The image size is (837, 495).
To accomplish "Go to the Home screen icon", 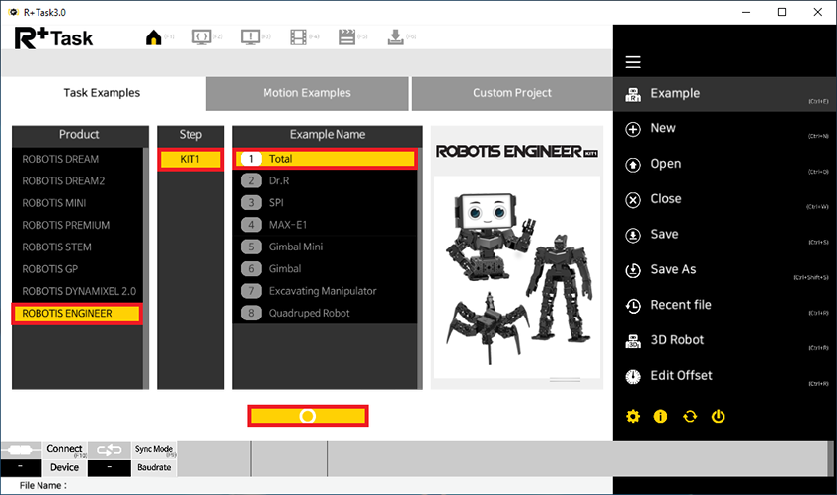I will point(154,37).
